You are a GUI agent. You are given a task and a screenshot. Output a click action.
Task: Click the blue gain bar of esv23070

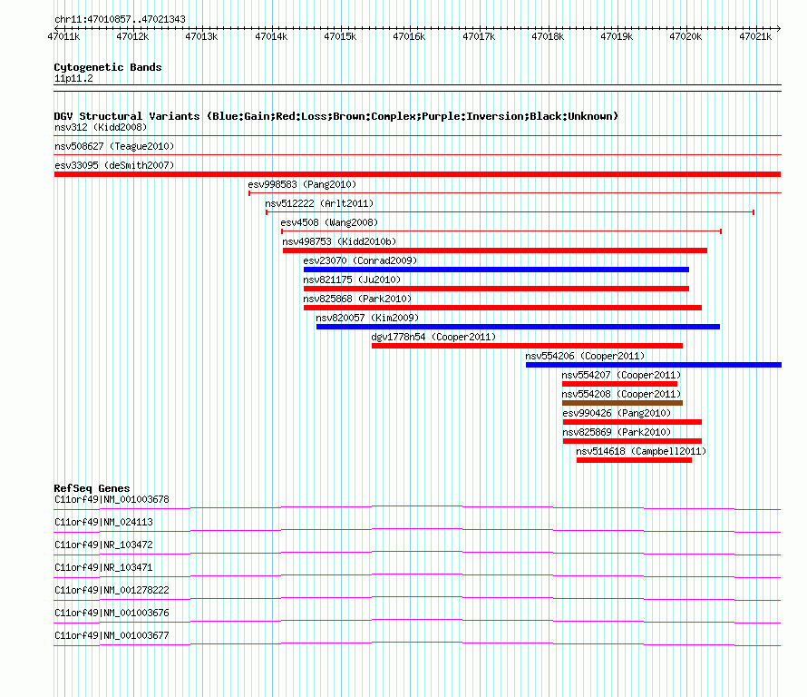click(496, 270)
